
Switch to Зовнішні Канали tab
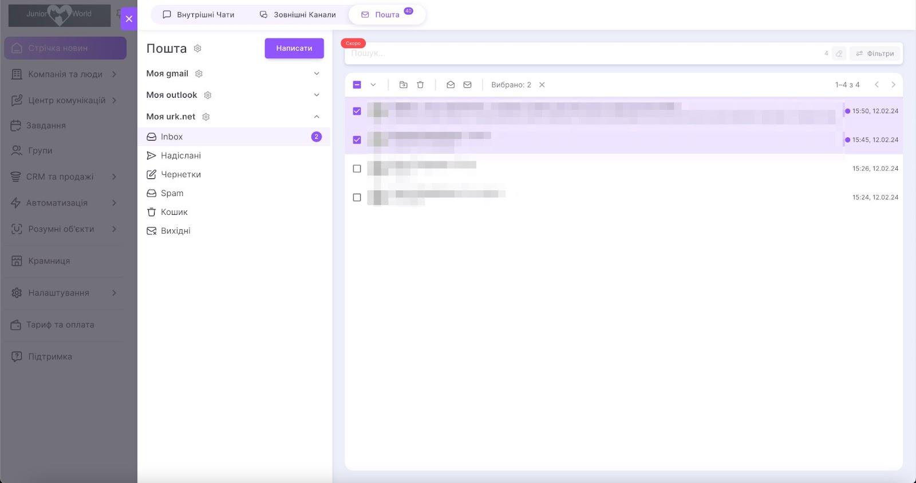(298, 15)
